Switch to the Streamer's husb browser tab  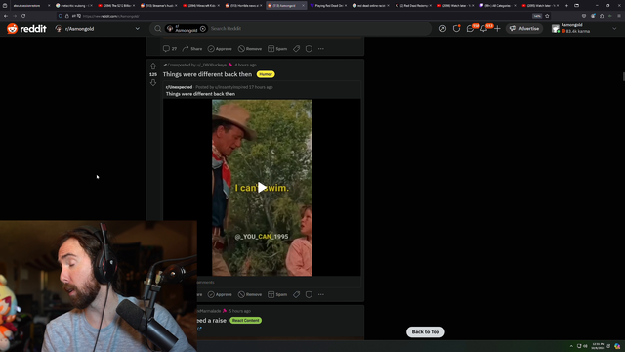pyautogui.click(x=159, y=6)
